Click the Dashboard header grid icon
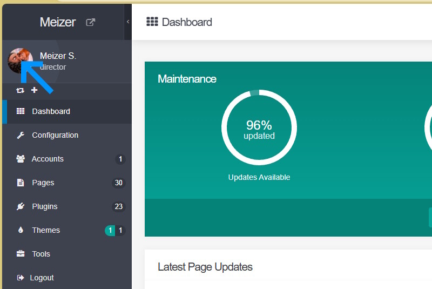 pos(152,22)
